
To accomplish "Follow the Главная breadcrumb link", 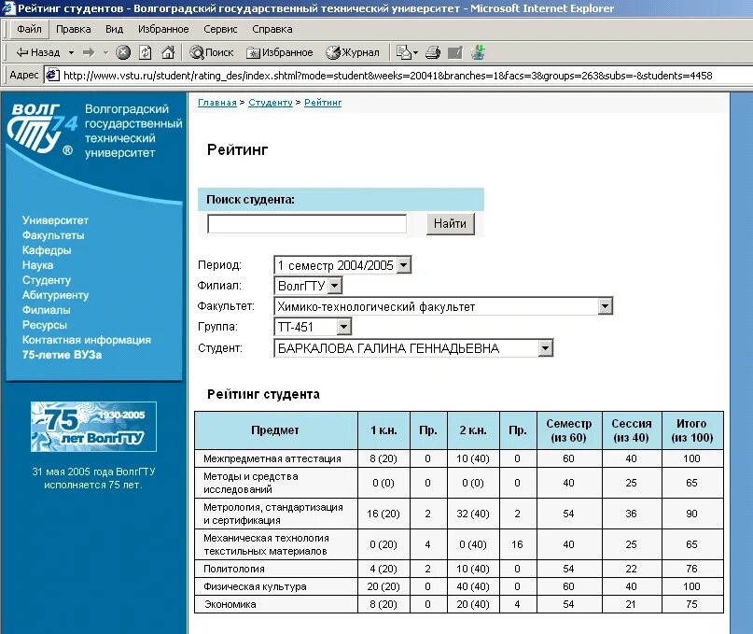I will (217, 103).
